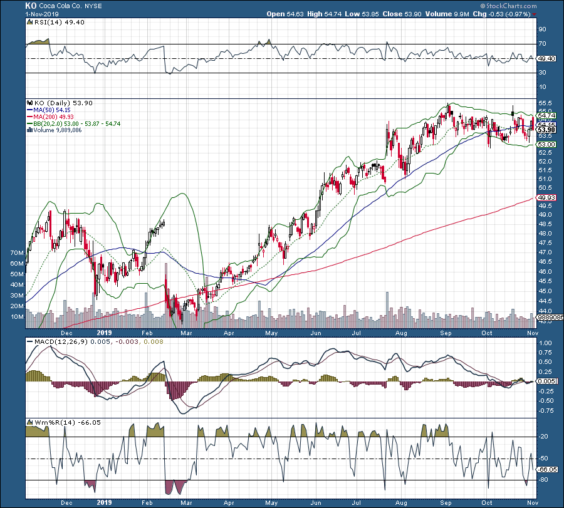
Task: Click the Open 54.63 value
Action: (290, 14)
